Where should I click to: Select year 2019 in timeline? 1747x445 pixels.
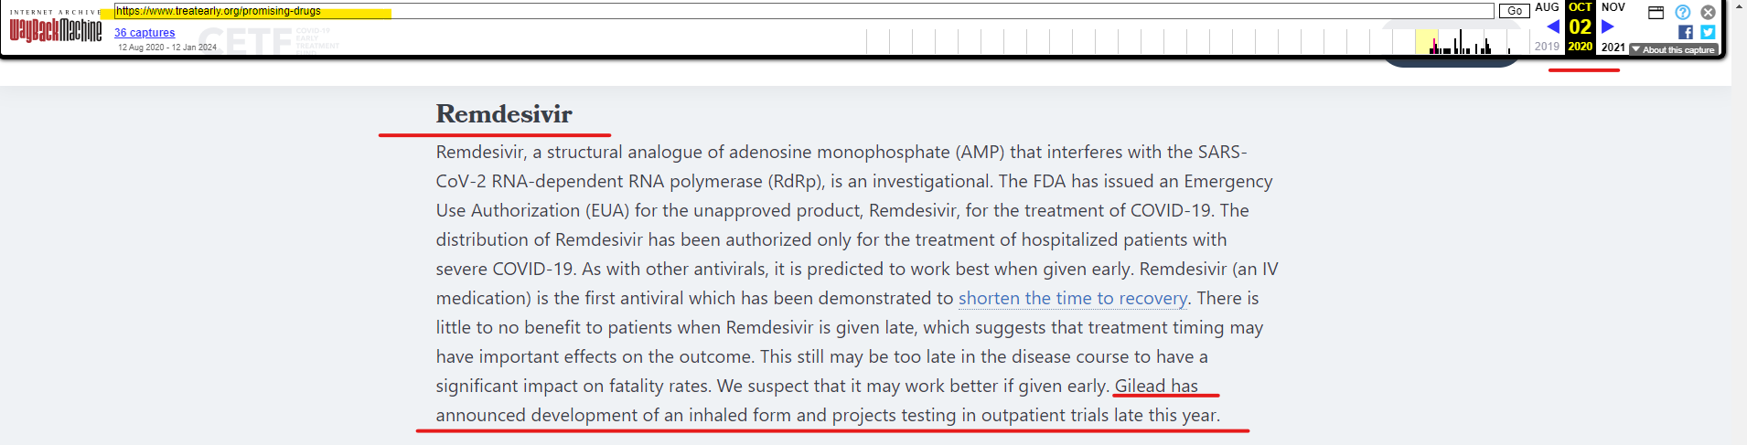[x=1547, y=47]
